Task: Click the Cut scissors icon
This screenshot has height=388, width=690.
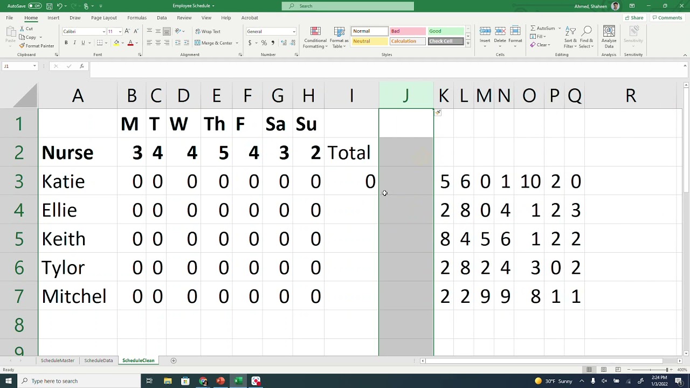Action: [22, 29]
